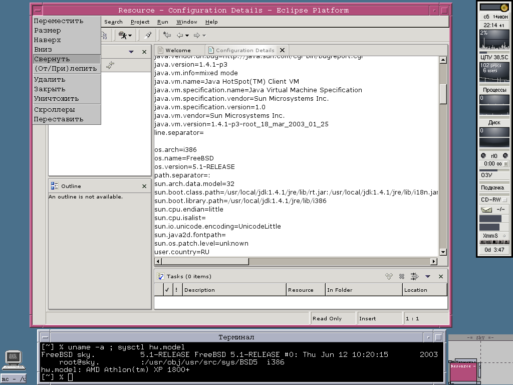This screenshot has width=513, height=385.
Task: Click the Back navigation arrow icon
Action: pos(180,35)
